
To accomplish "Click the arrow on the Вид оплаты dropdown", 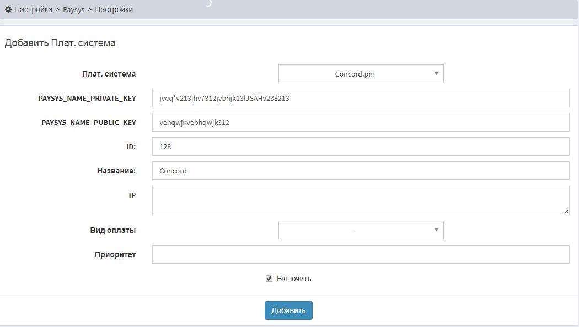I will tap(436, 230).
